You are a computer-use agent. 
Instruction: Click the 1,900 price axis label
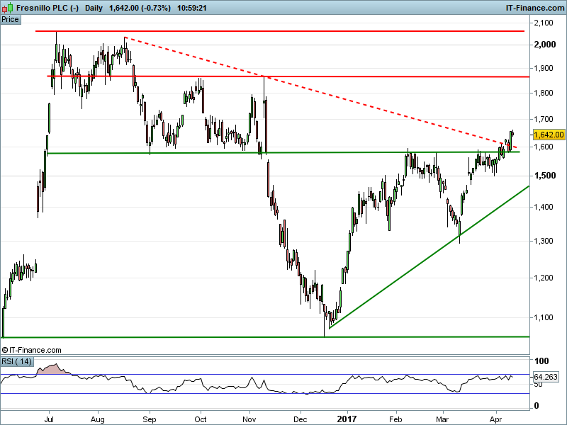[544, 68]
